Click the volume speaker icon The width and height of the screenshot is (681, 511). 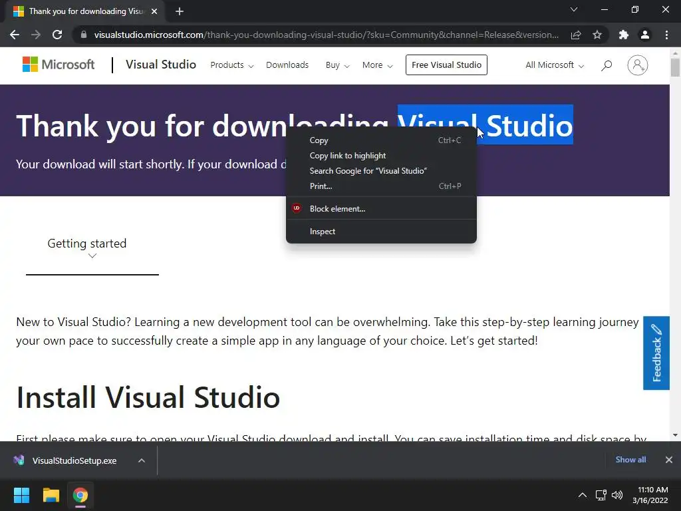click(x=616, y=495)
